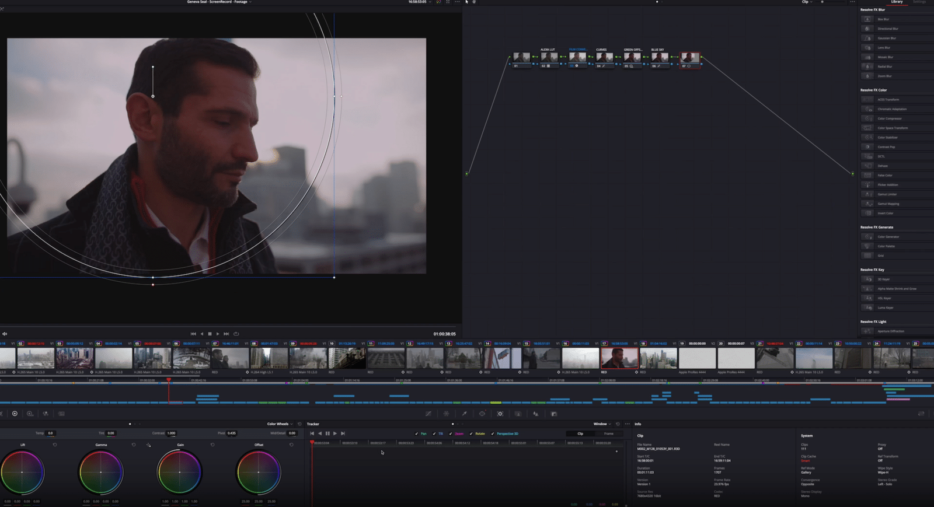The width and height of the screenshot is (934, 507).
Task: Toggle the Tilt tracking checkbox
Action: (x=434, y=433)
